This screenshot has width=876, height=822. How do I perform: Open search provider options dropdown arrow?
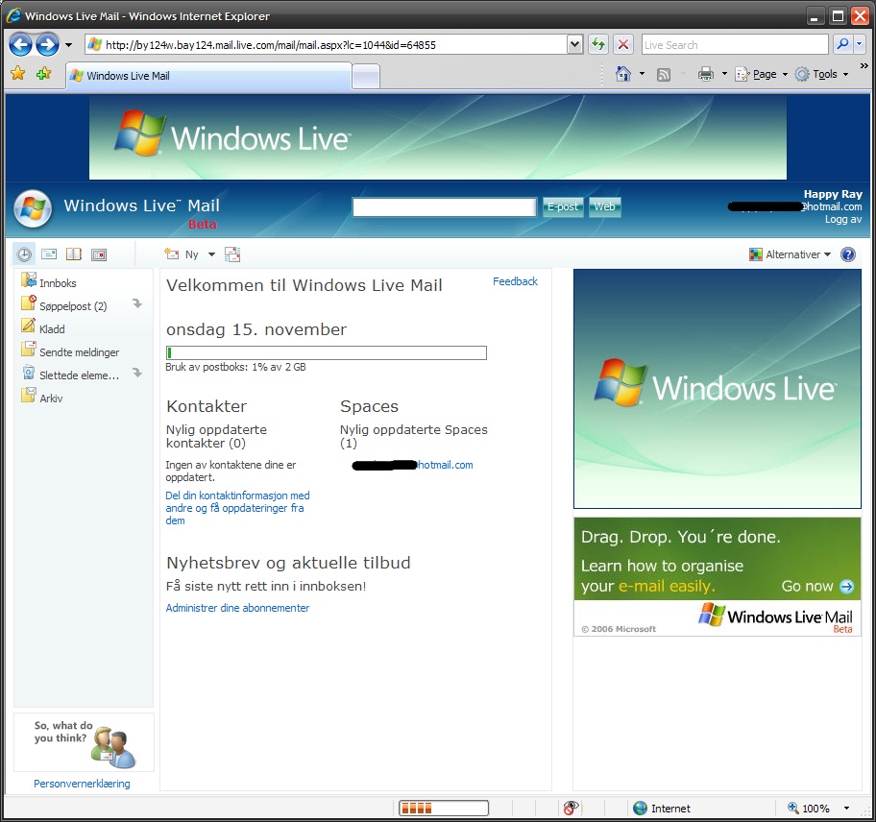coord(860,44)
